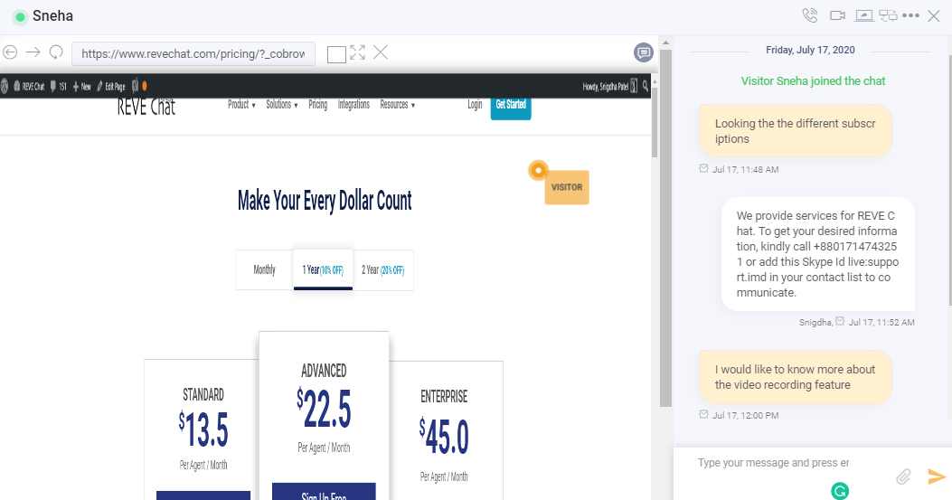Image resolution: width=952 pixels, height=500 pixels.
Task: Click the Jul 17, 11:48 AM timestamp
Action: [745, 169]
